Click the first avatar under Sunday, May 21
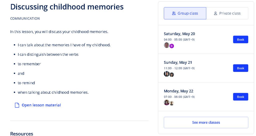Screen dimensions: 256x136 pos(166,74)
